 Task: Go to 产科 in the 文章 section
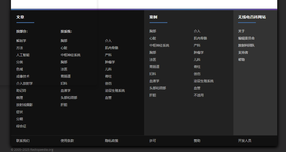click(108, 55)
